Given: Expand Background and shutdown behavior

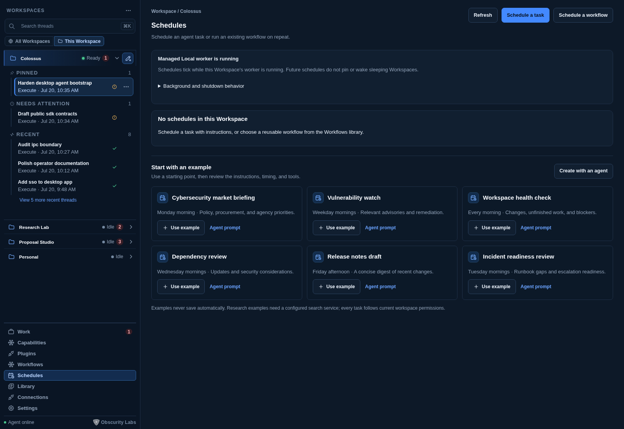Looking at the screenshot, I should (201, 86).
